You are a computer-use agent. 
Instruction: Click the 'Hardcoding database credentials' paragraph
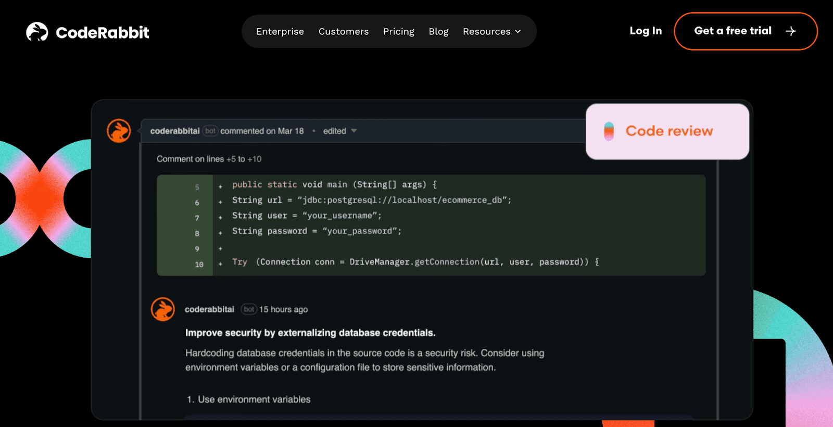pyautogui.click(x=364, y=360)
